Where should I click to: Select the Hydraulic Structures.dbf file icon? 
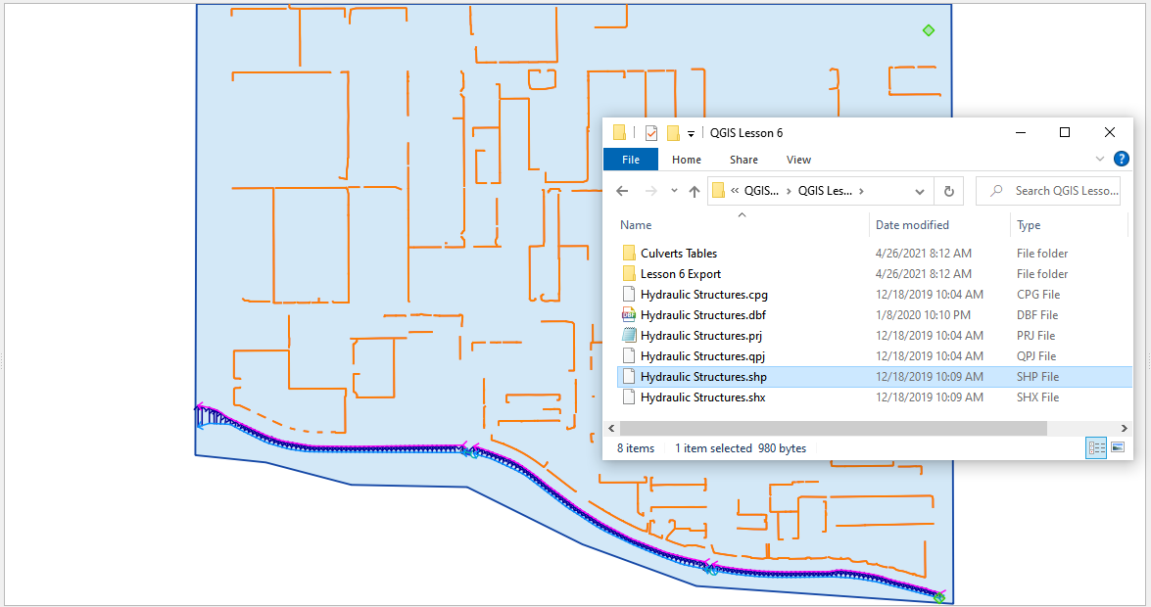(x=629, y=315)
